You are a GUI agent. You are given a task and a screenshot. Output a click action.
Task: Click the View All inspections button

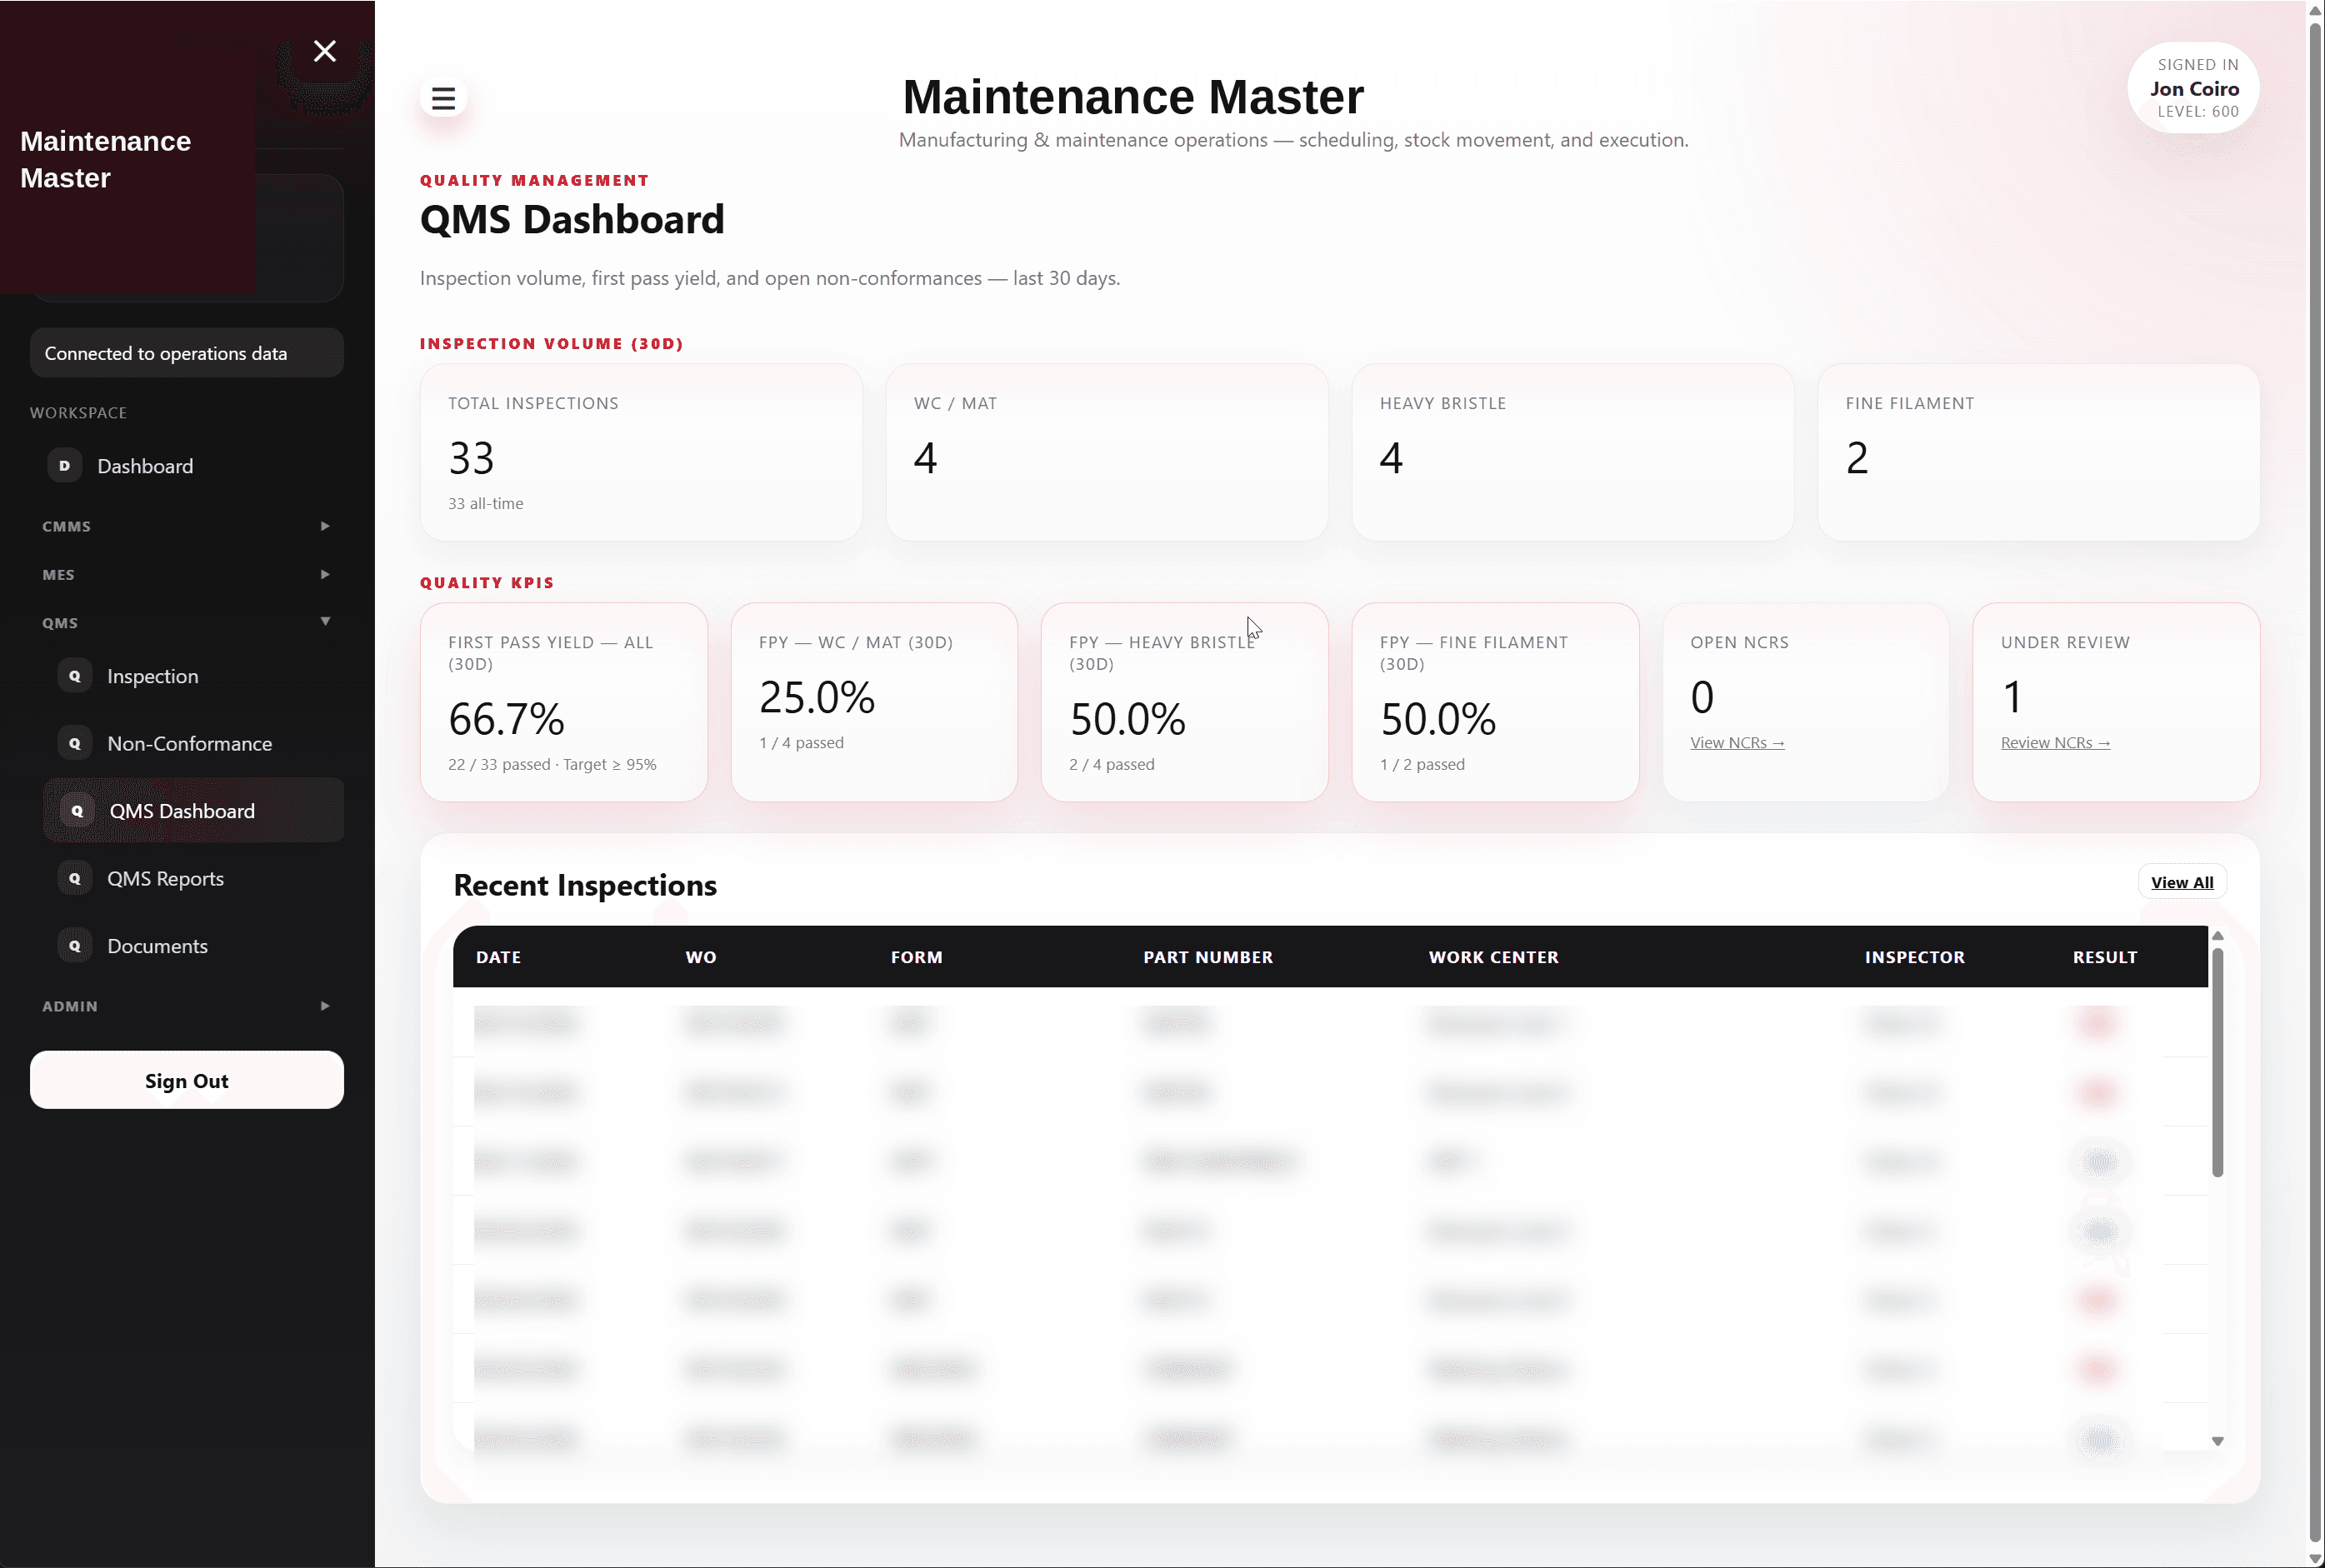(2182, 882)
